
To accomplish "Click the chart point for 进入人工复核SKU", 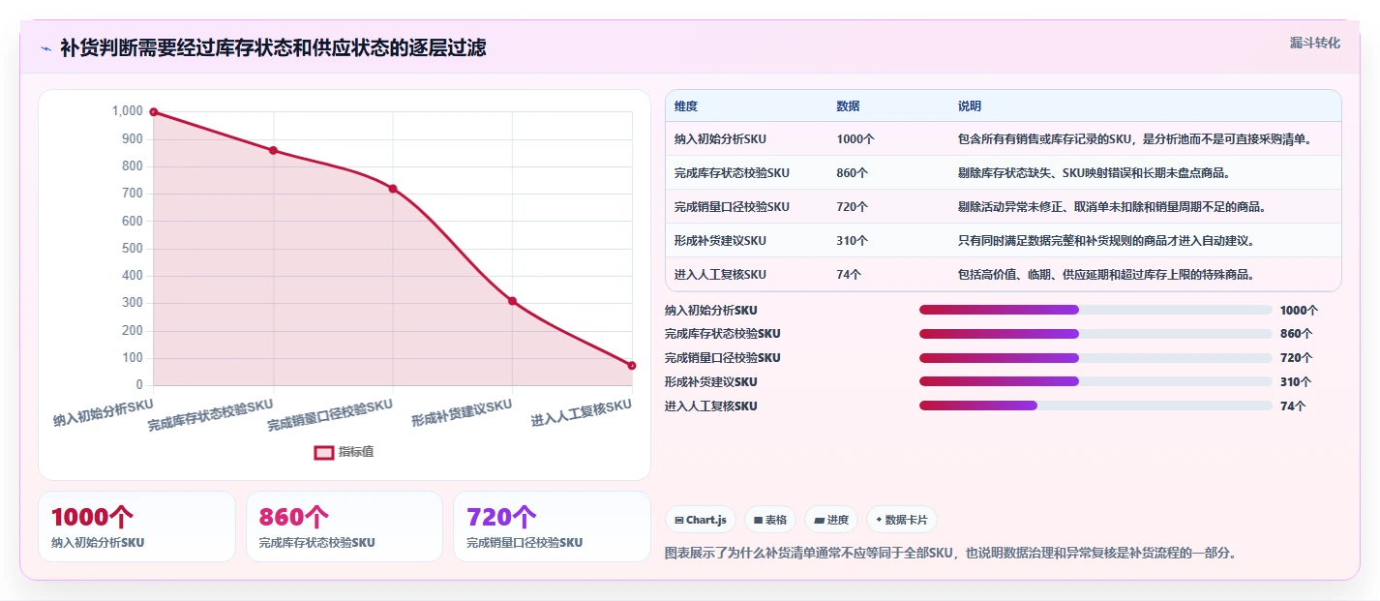I will tap(631, 366).
